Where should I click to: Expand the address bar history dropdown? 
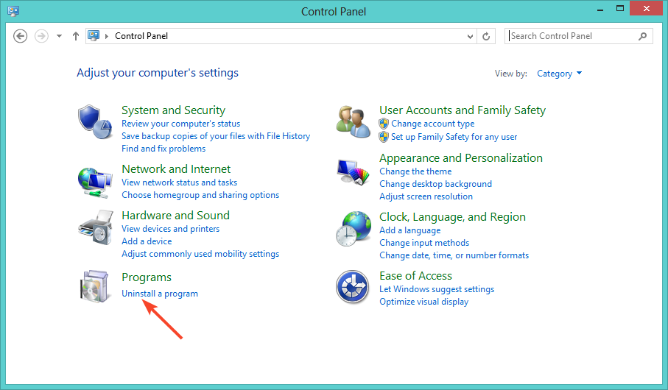pyautogui.click(x=470, y=36)
